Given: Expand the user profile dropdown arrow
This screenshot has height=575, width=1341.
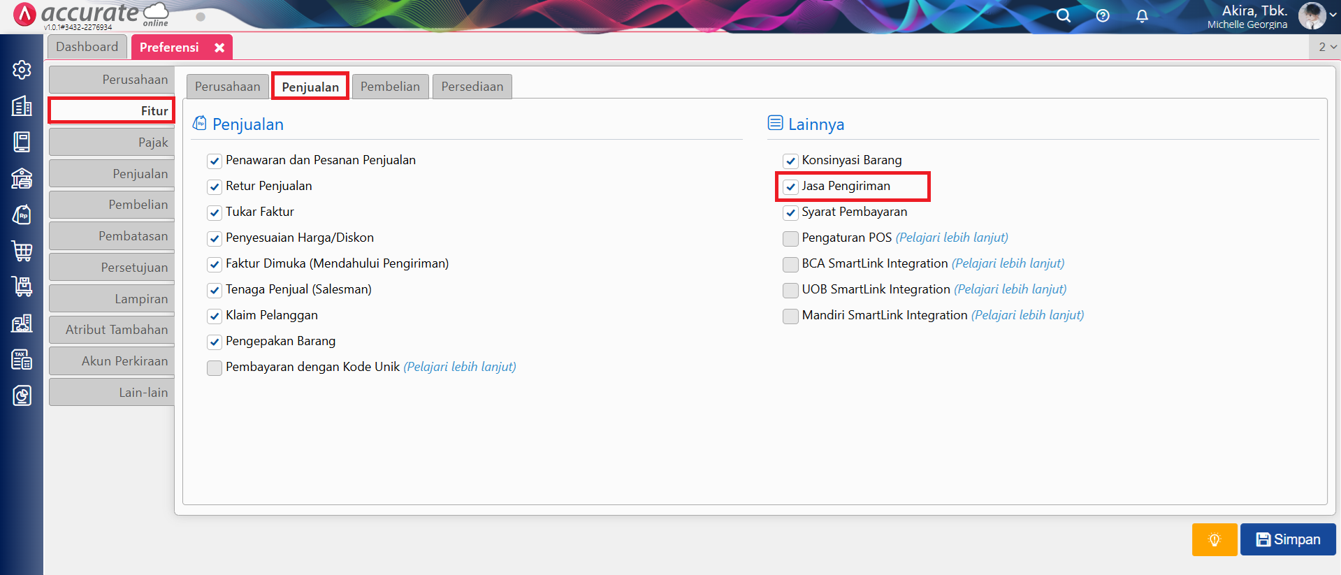Looking at the screenshot, I should point(1333,15).
